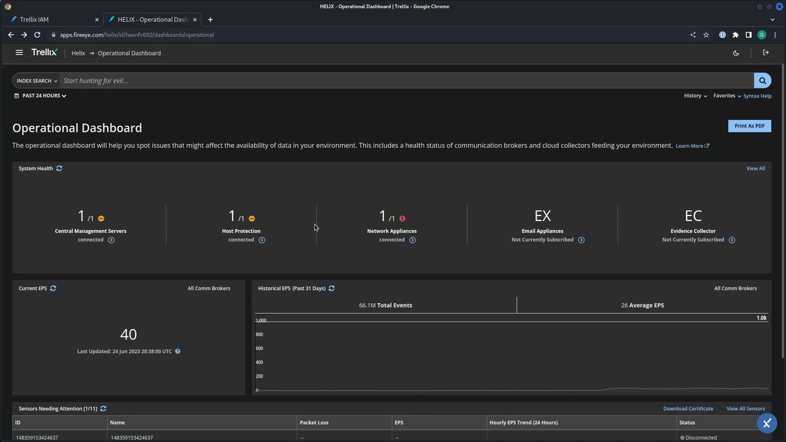Image resolution: width=786 pixels, height=442 pixels.
Task: Select the HELIX - Operational Dashboard browser tab
Action: (152, 20)
